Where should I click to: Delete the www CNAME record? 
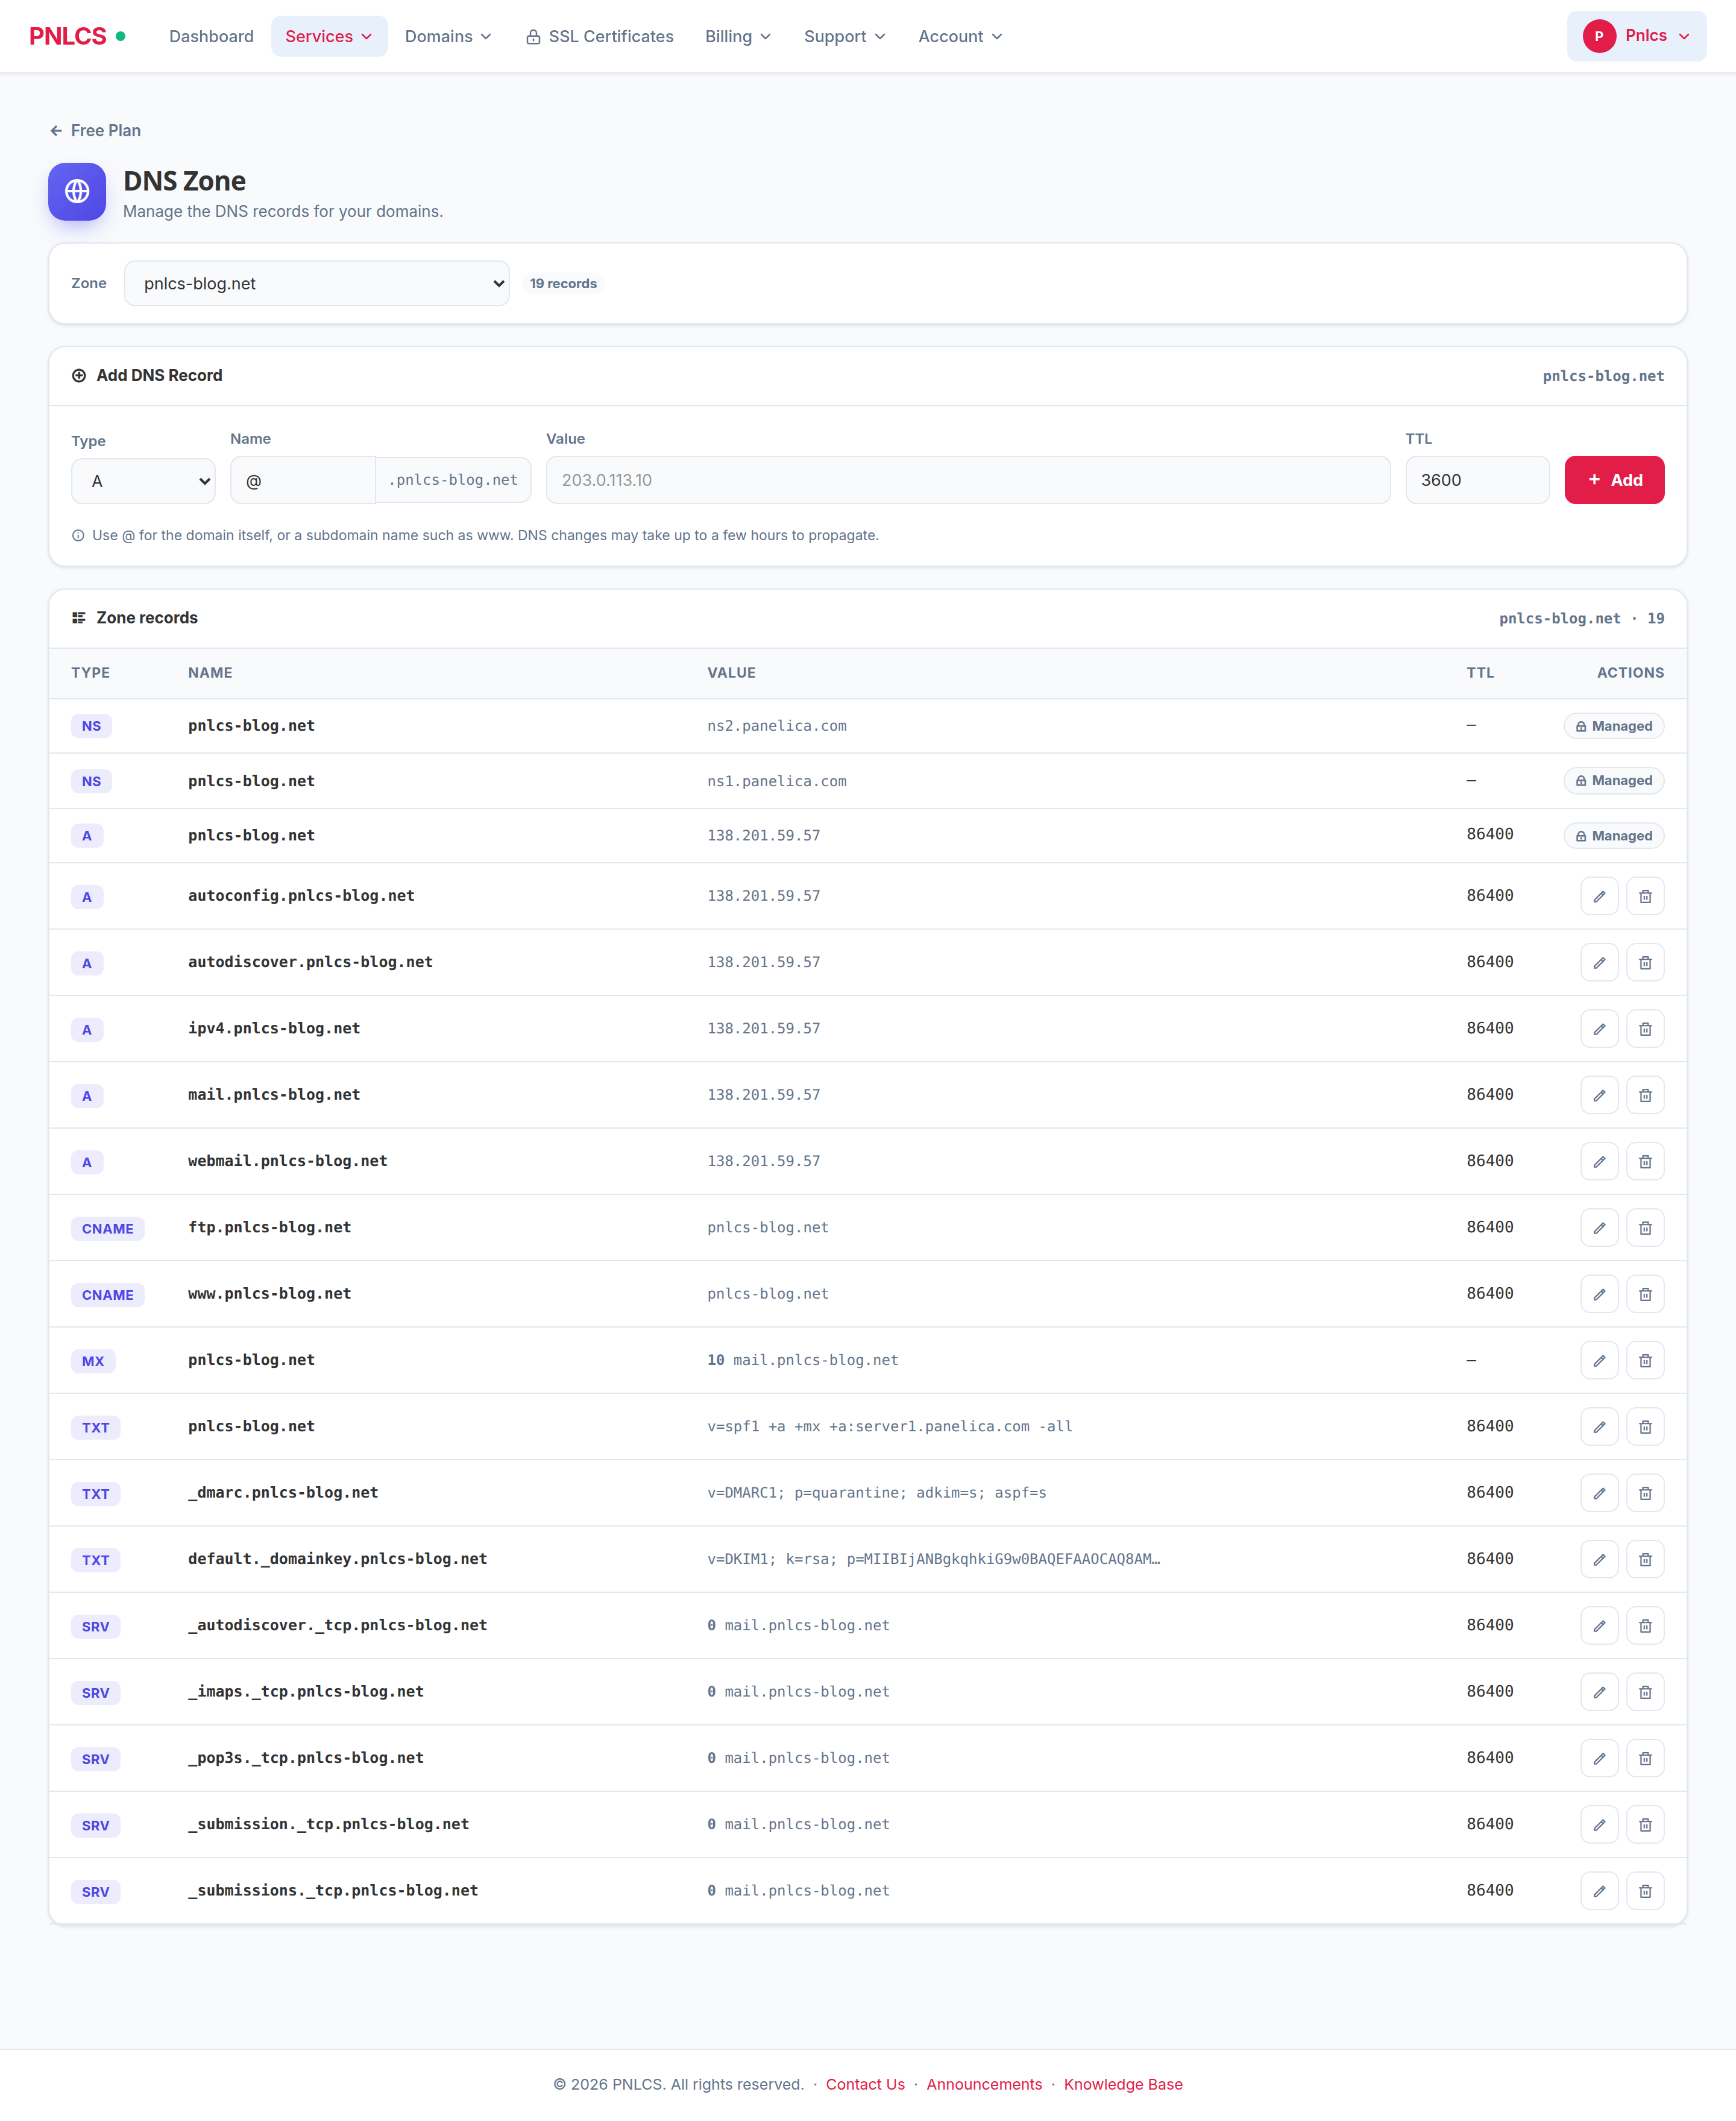tap(1645, 1294)
